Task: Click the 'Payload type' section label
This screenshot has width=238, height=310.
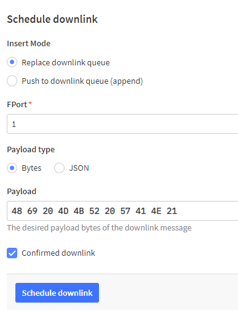Action: pos(31,150)
